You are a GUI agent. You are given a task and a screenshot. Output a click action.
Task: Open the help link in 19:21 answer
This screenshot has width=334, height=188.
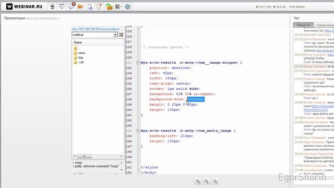(x=325, y=51)
